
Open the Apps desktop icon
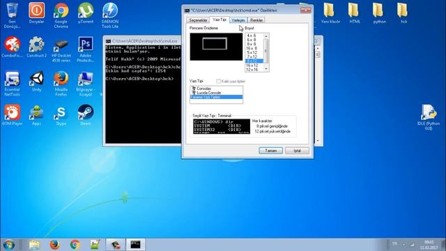point(36,114)
